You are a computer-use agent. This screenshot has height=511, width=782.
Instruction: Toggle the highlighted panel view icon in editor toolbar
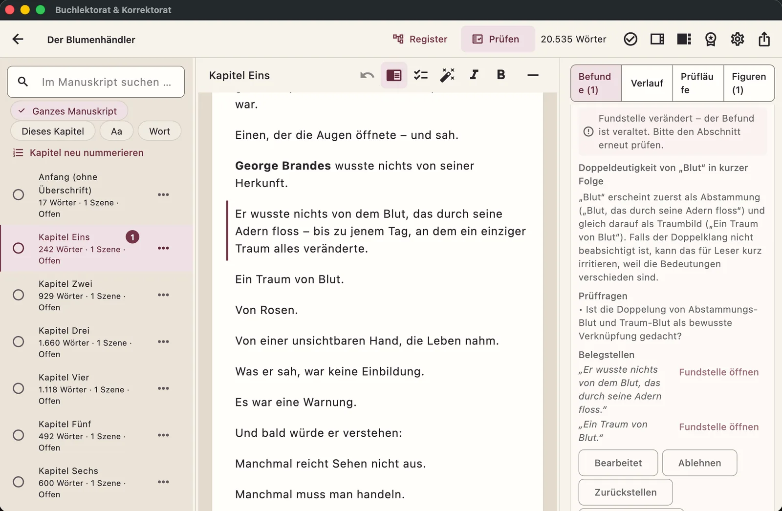point(394,75)
